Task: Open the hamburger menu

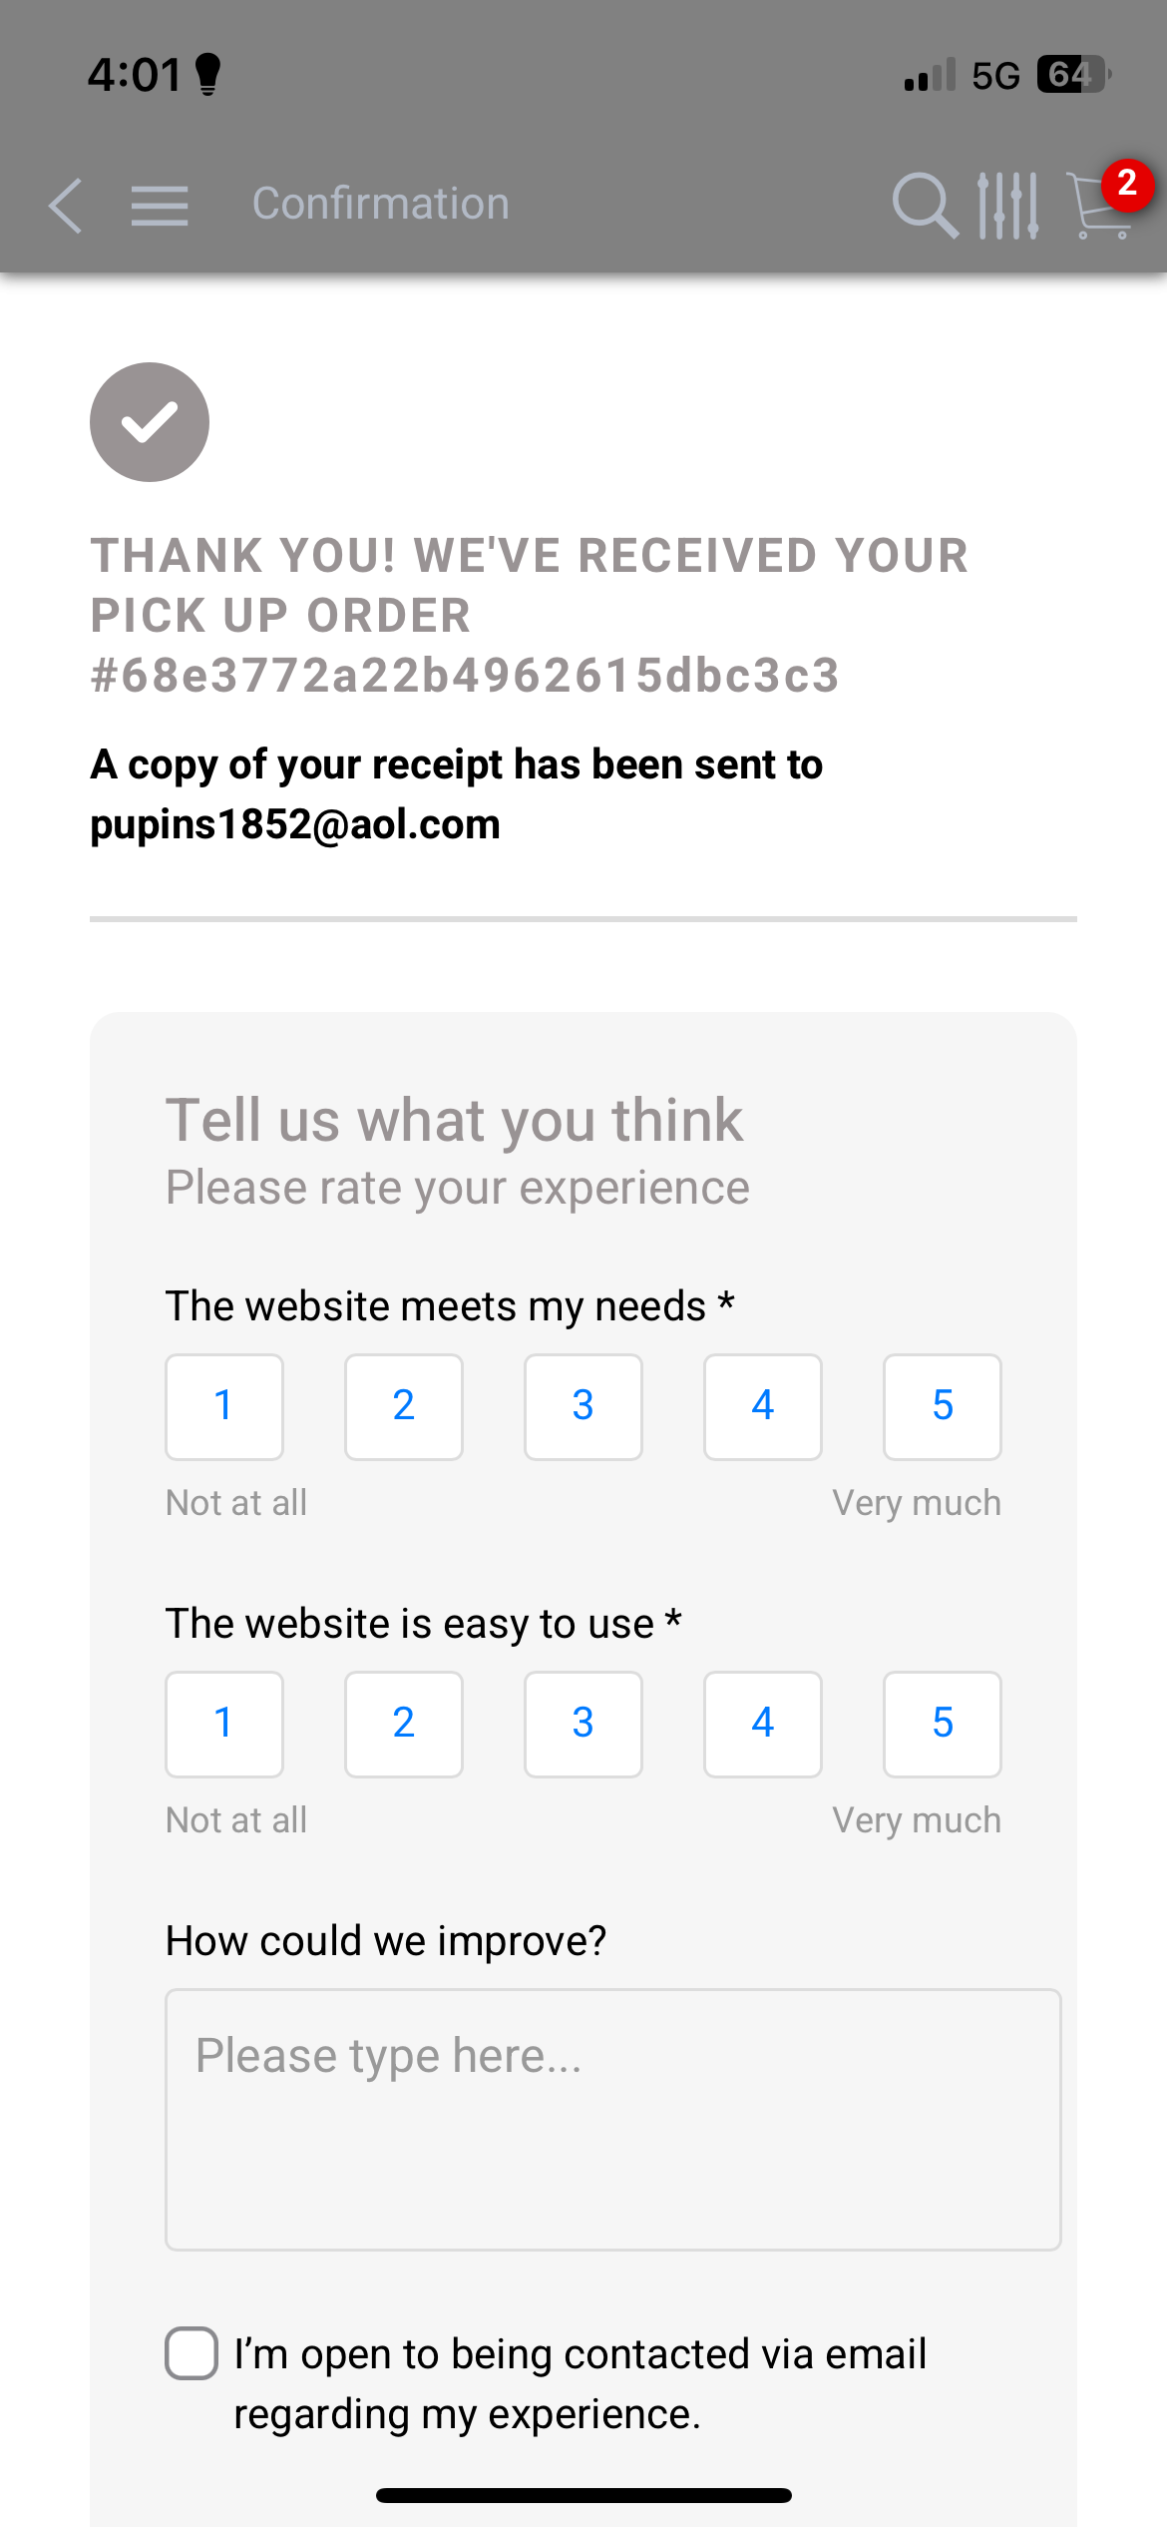Action: tap(160, 207)
